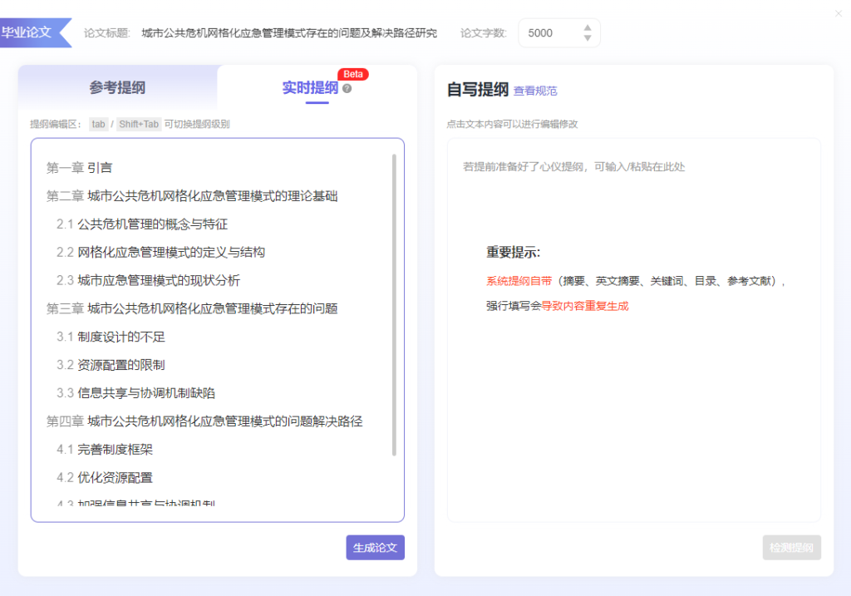Click the outline editor vertical scrollbar
851x596 pixels.
click(x=394, y=305)
